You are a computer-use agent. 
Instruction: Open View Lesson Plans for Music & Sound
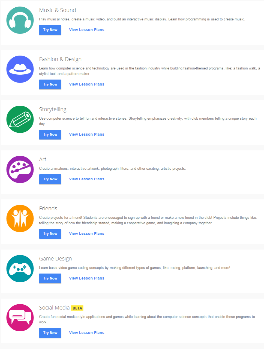tap(86, 30)
